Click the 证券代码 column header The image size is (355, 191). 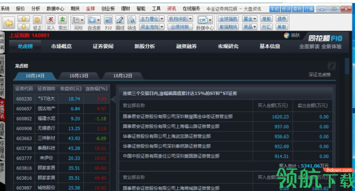(24, 89)
